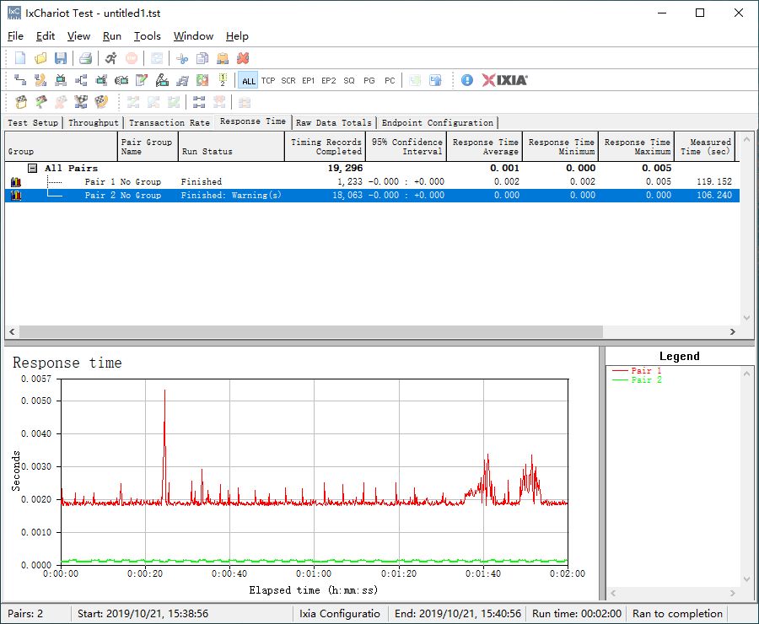Viewport: 759px width, 624px height.
Task: Click the blue upload arrow icon
Action: point(436,80)
